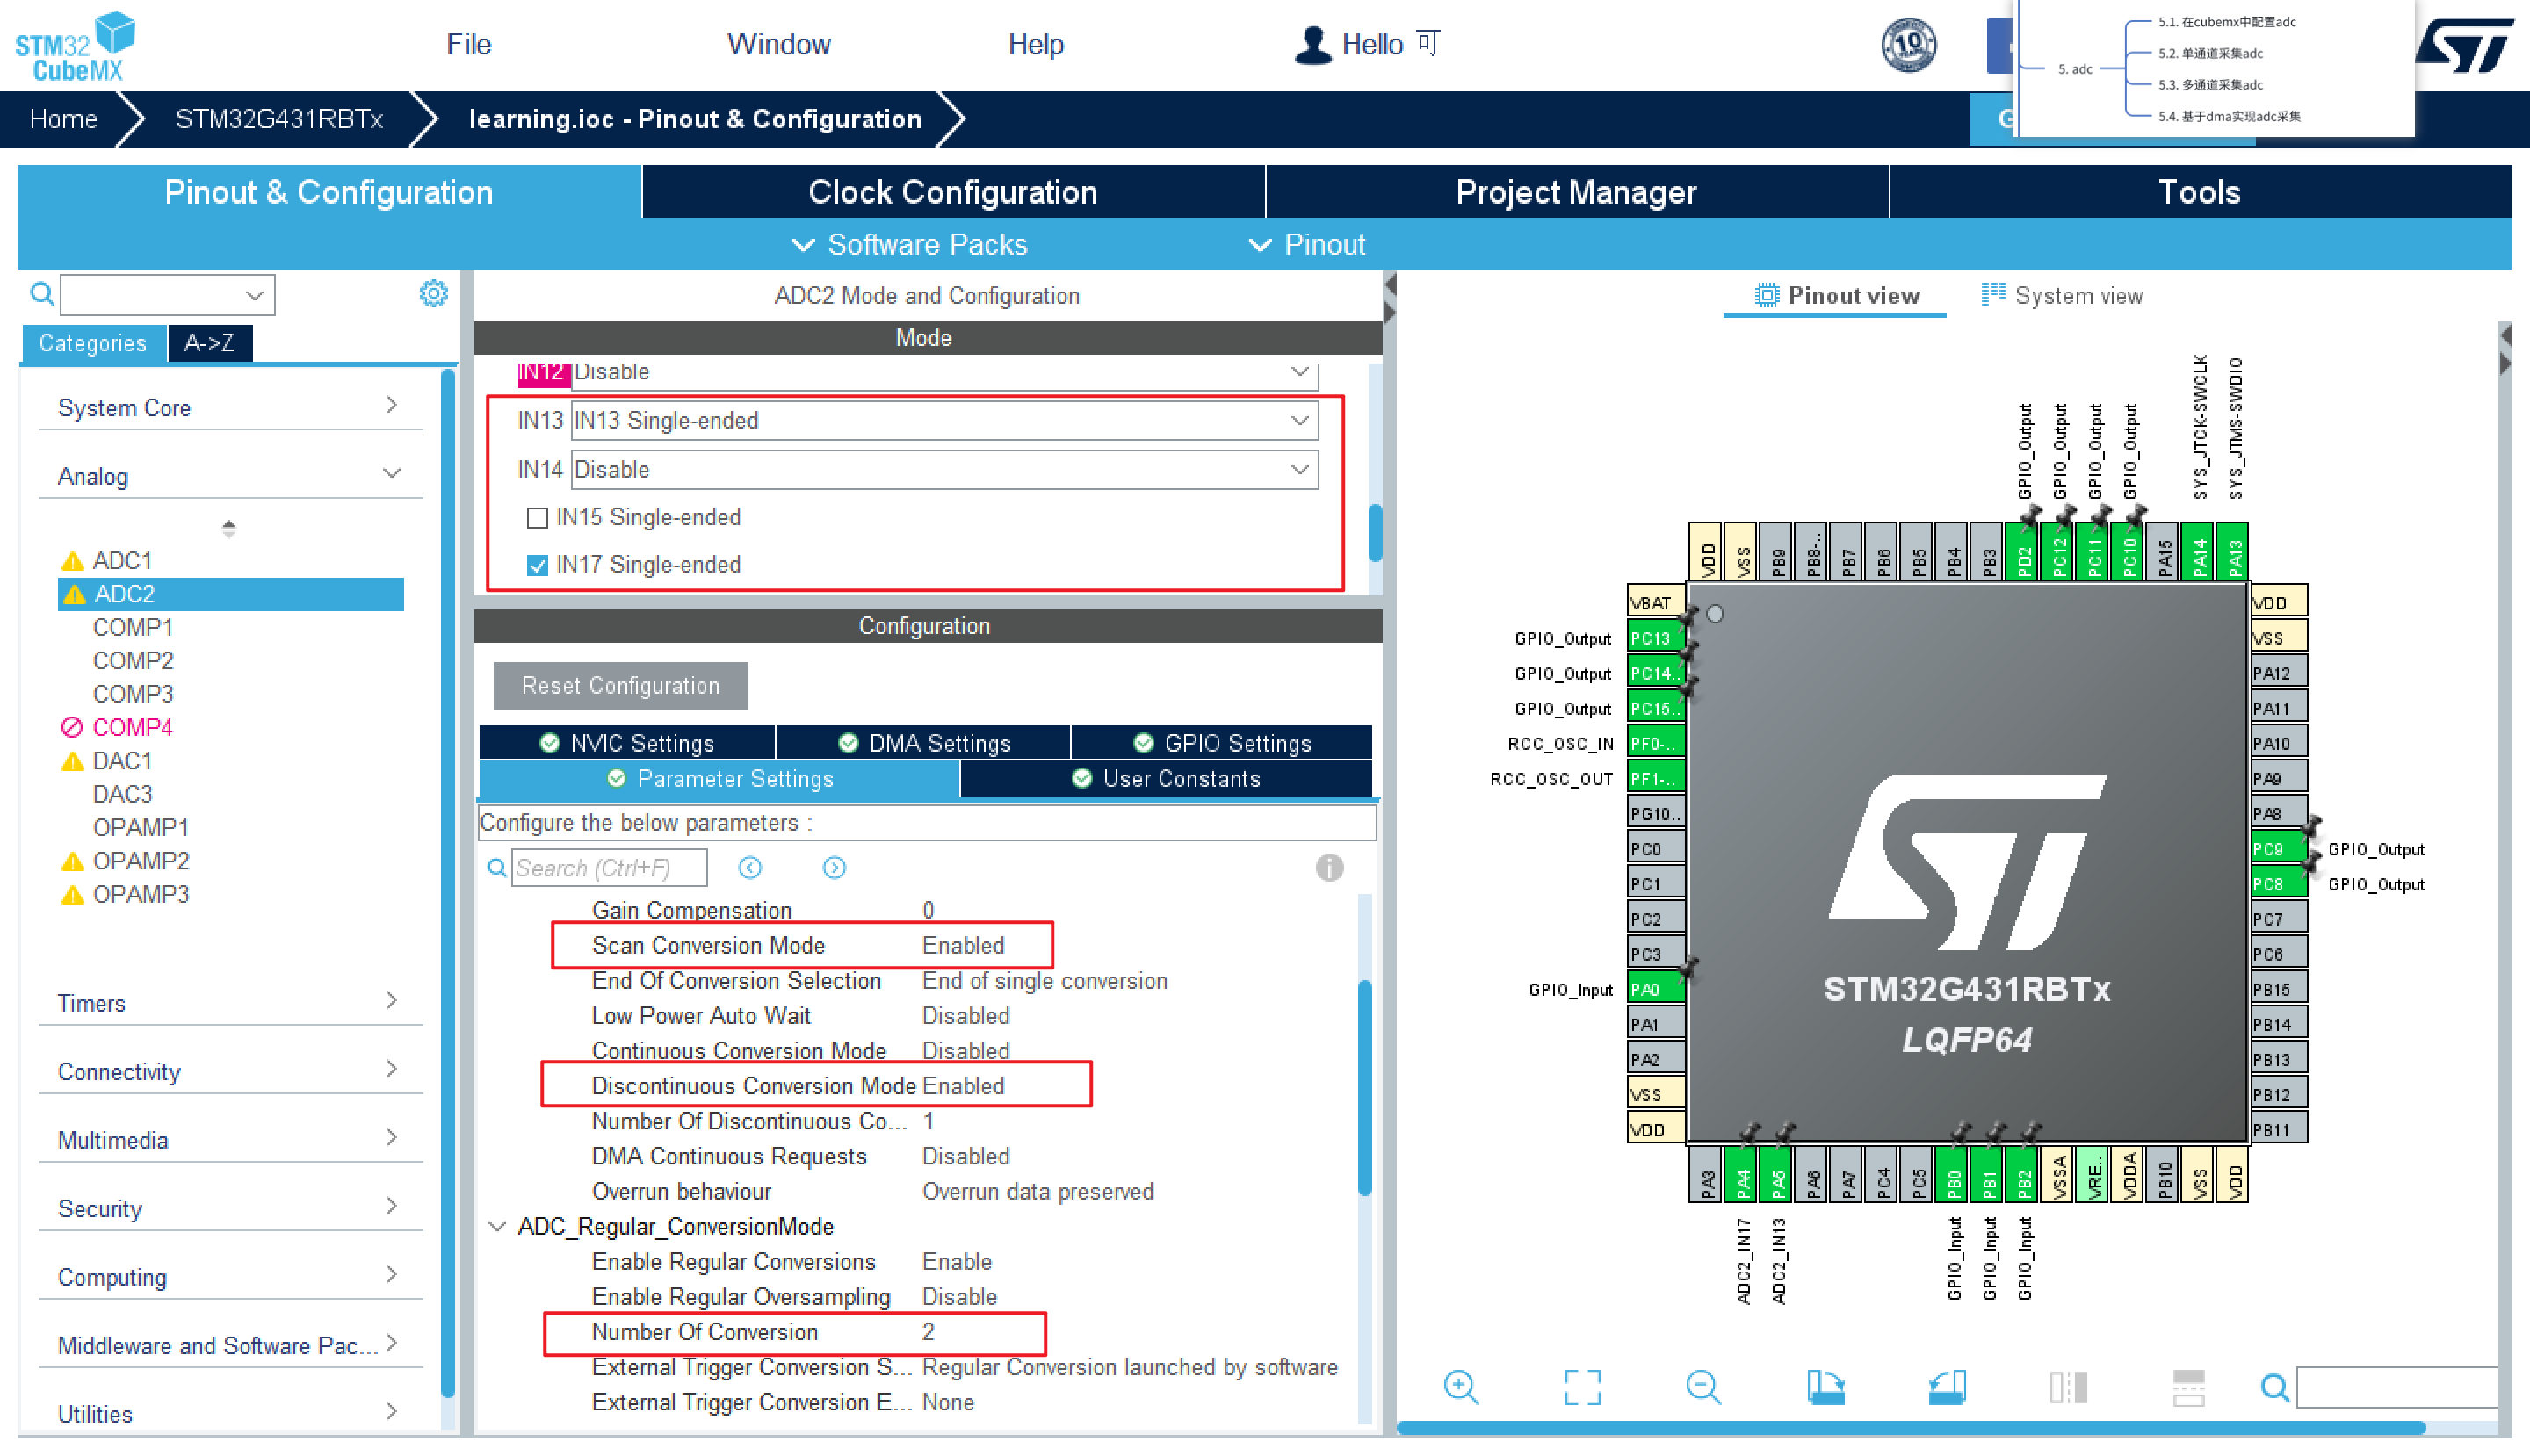
Task: Click the zoom out icon in pinout toolbar
Action: 1702,1387
